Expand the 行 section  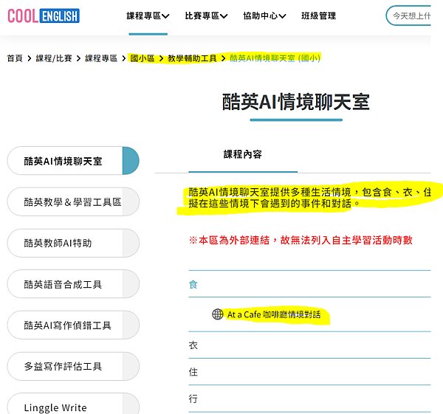coord(309,399)
